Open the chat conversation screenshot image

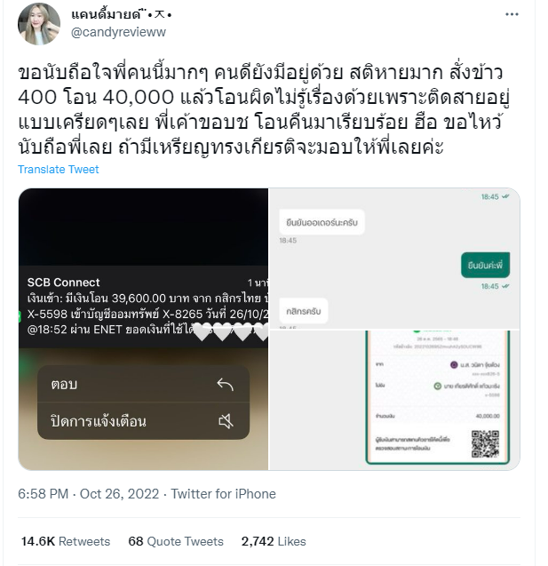pos(394,259)
